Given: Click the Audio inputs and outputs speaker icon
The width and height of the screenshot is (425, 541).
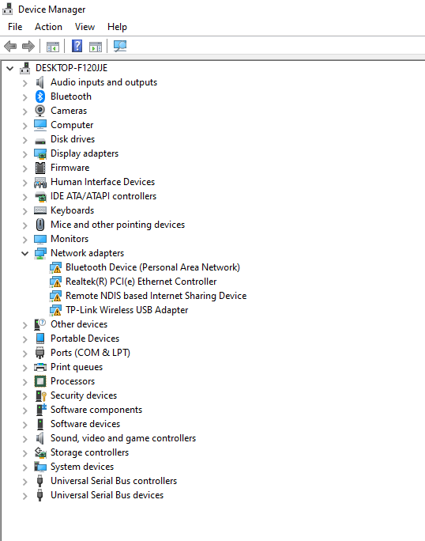Looking at the screenshot, I should point(40,82).
